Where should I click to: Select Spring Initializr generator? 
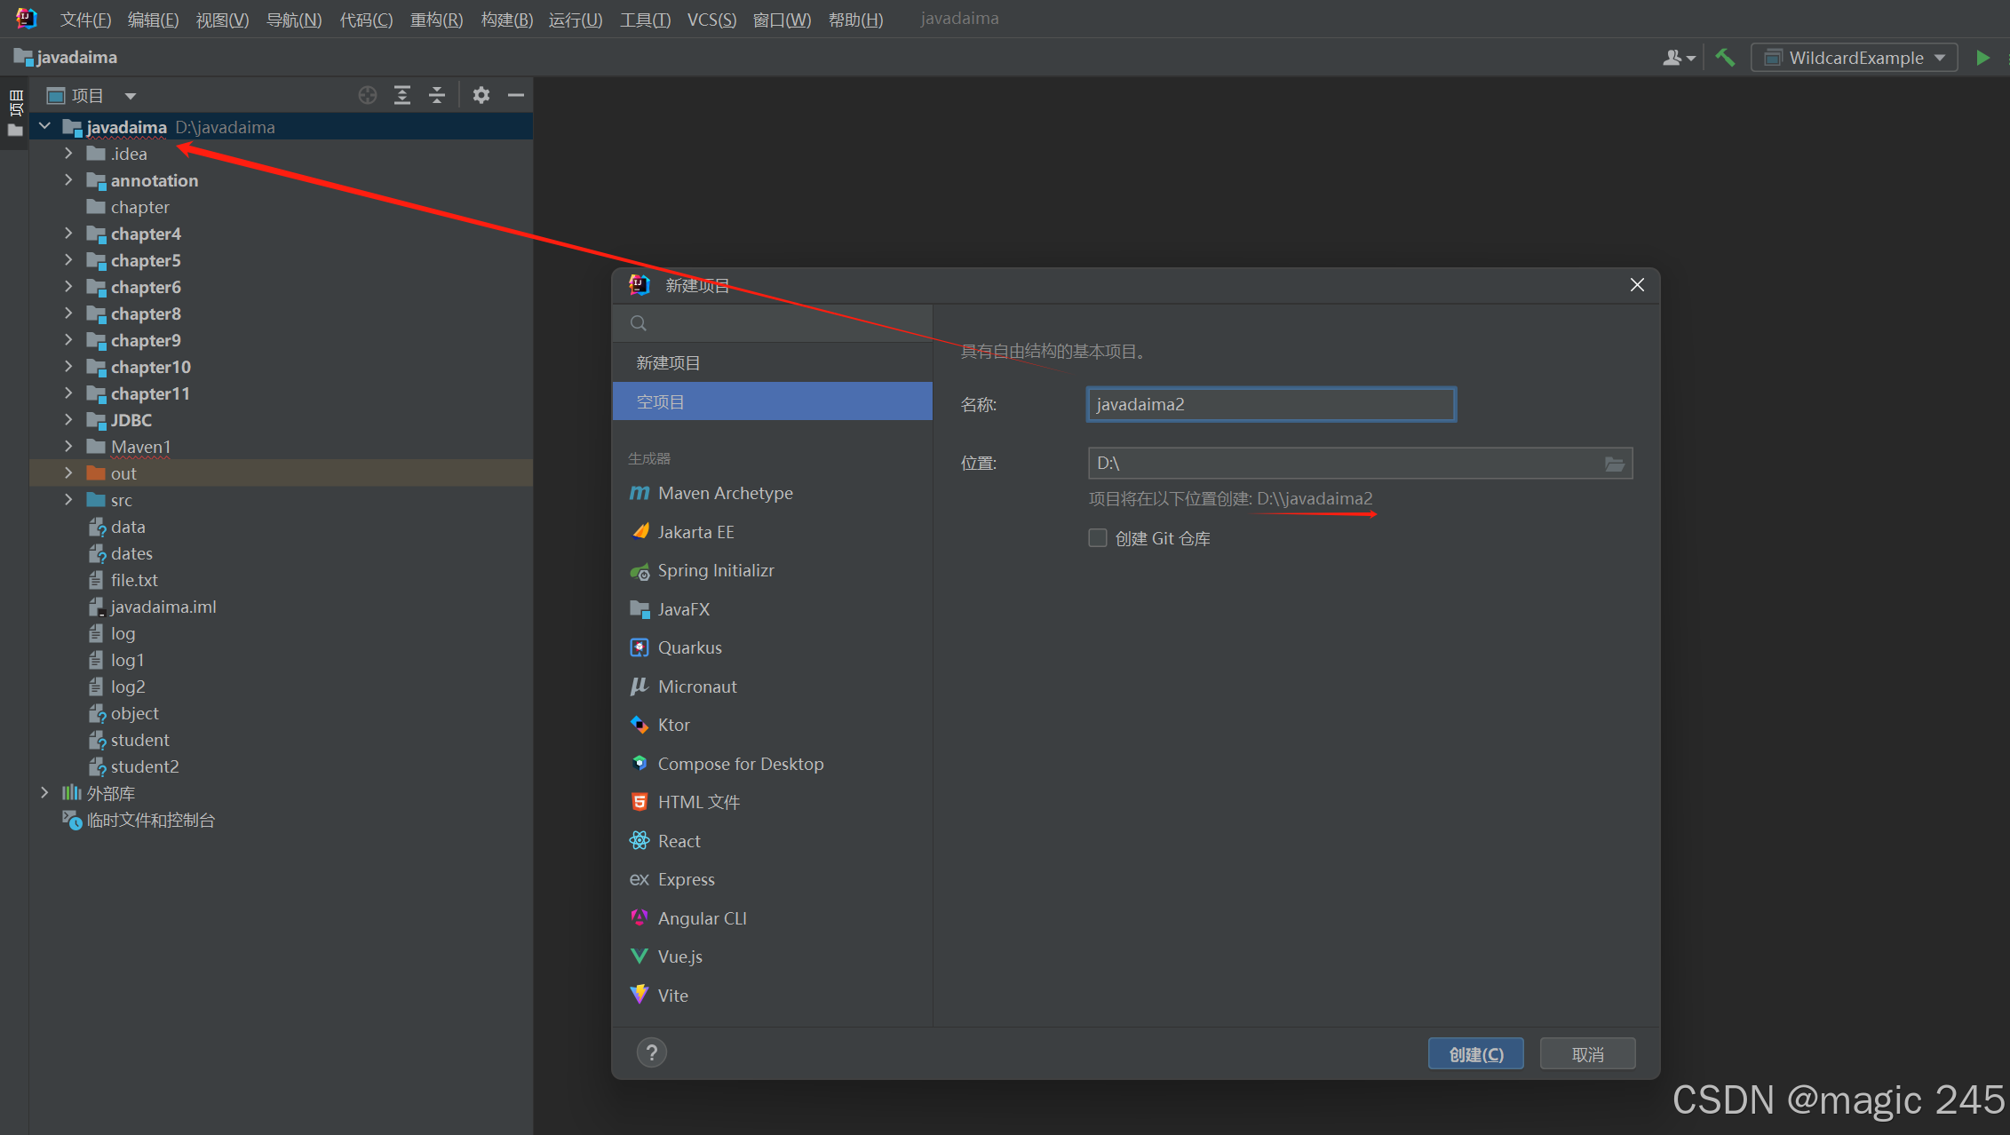click(715, 571)
